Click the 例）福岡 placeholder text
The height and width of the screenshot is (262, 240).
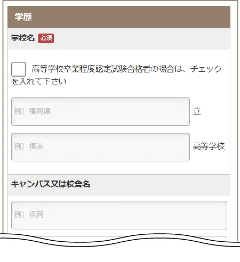tap(29, 215)
